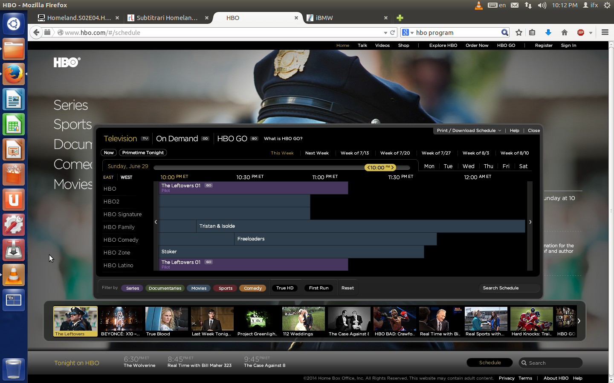Click the Primetime Tonight button
Screen dimensions: 614x383
tap(143, 153)
